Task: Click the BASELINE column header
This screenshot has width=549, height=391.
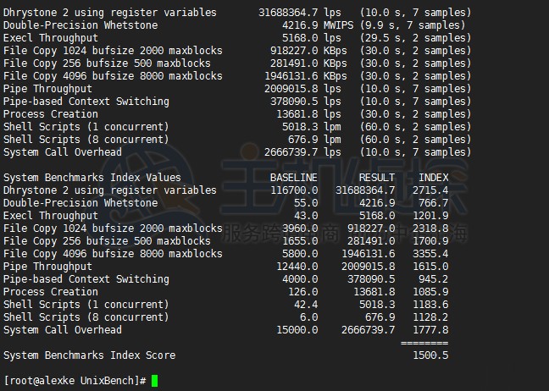Action: [x=293, y=178]
